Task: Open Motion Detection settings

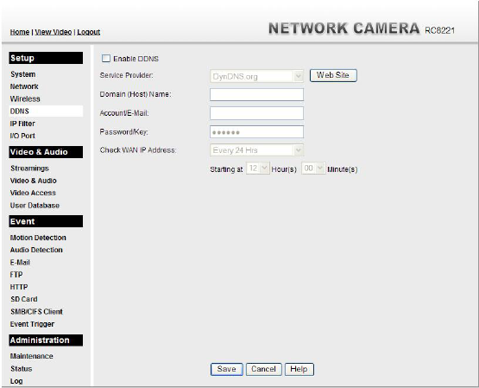Action: tap(38, 238)
